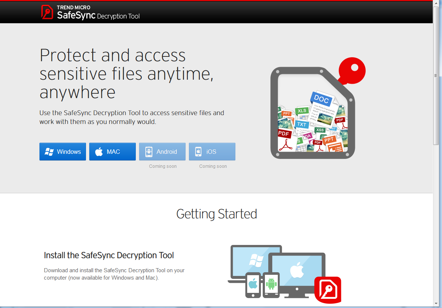Click the blue DOC file icon

coord(321,99)
